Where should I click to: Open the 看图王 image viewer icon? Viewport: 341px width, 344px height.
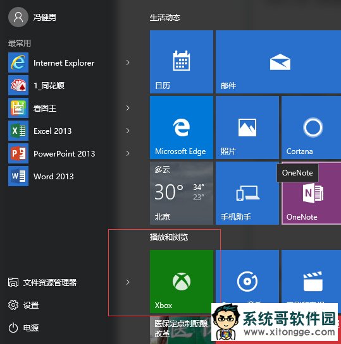(x=18, y=108)
